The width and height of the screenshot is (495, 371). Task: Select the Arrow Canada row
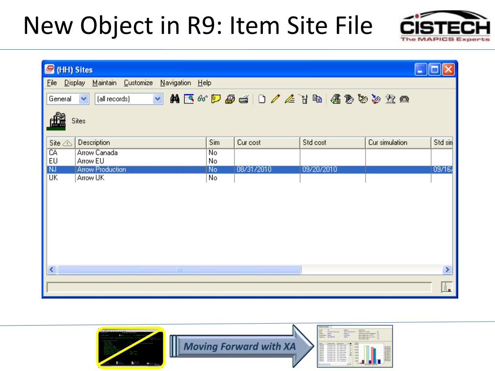click(x=249, y=153)
